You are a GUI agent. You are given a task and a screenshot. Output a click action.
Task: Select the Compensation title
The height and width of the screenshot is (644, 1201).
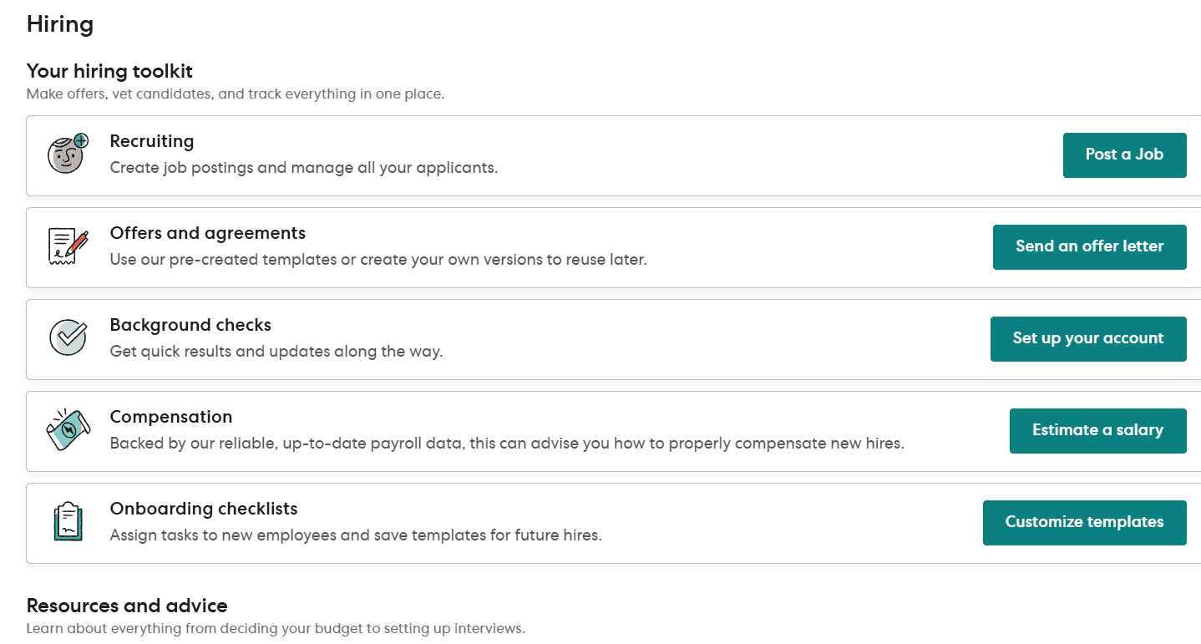171,417
